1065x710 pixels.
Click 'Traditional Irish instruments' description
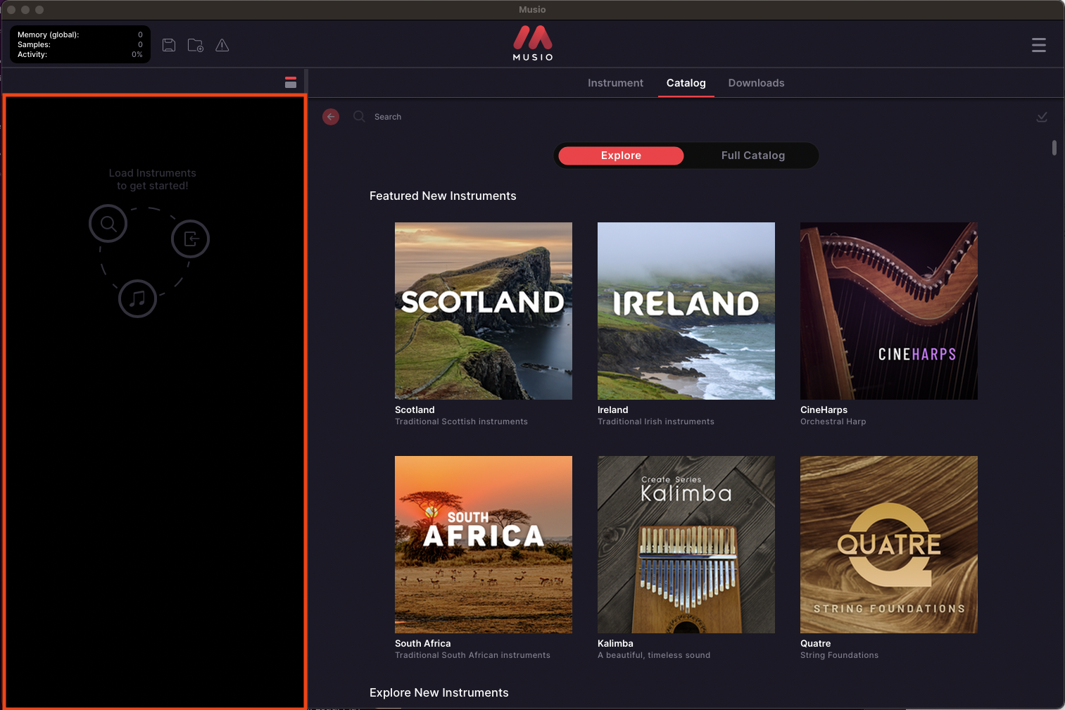click(656, 421)
